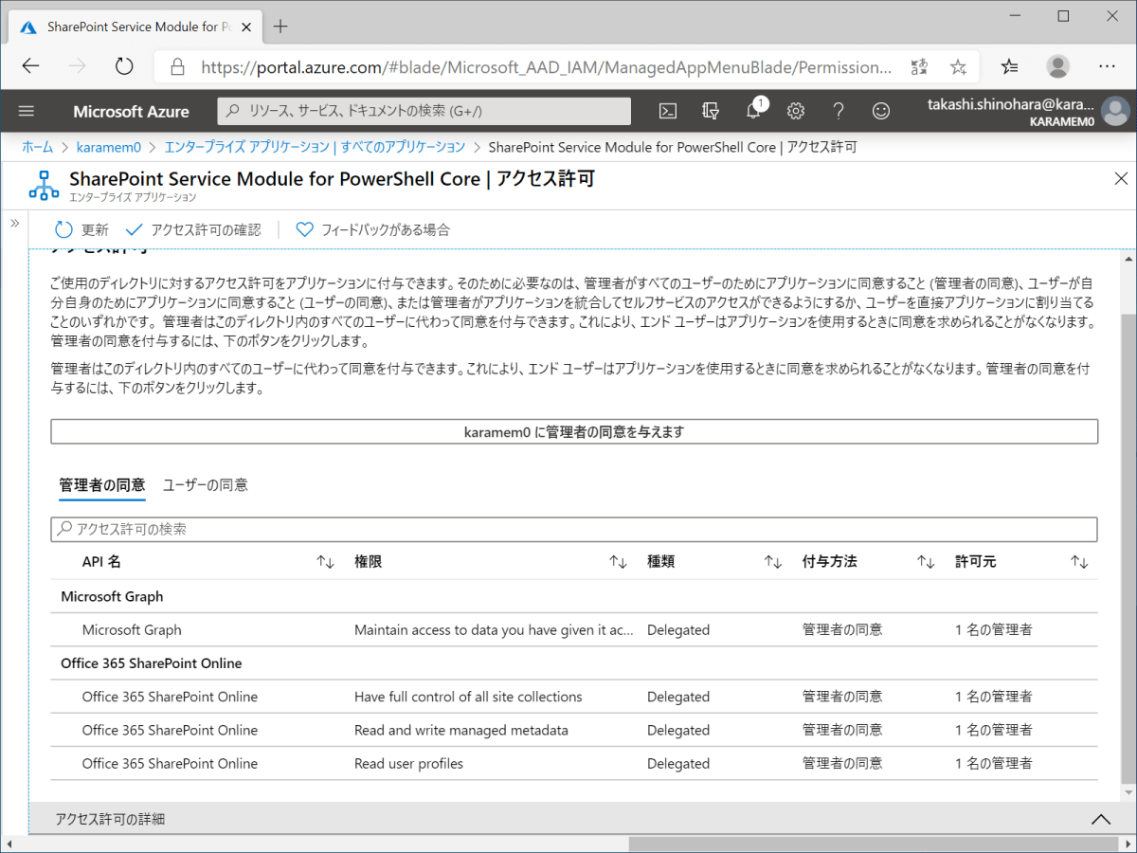Open the feedback smiley icon
The image size is (1137, 853).
point(881,111)
